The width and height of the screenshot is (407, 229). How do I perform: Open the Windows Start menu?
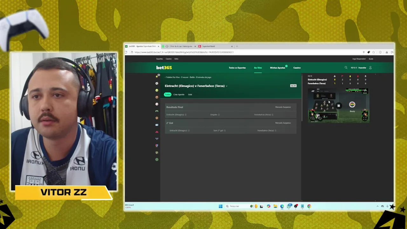pos(220,206)
